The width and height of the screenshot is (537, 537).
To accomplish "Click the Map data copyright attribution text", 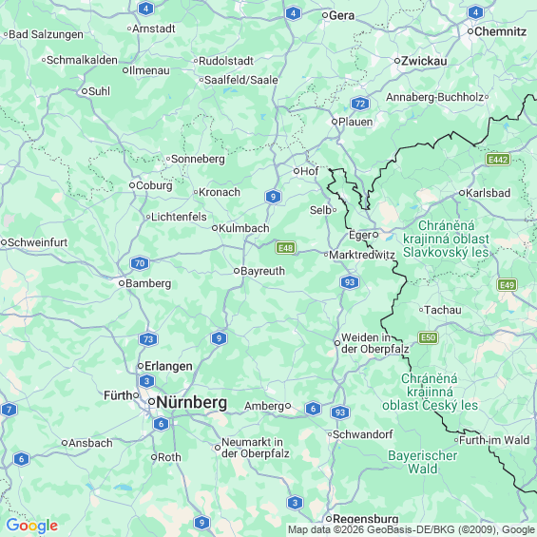I will (x=412, y=529).
